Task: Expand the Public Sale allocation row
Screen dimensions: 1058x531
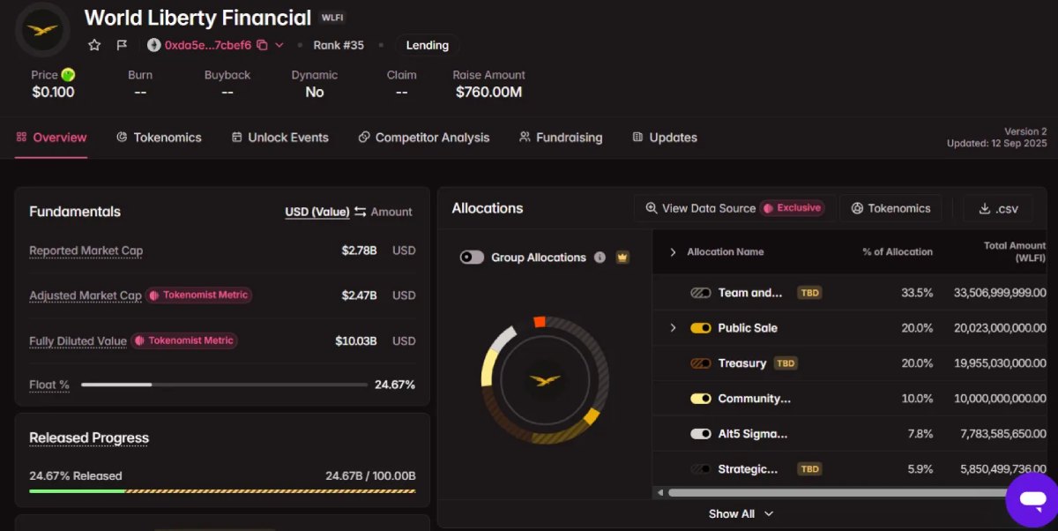Action: click(673, 328)
